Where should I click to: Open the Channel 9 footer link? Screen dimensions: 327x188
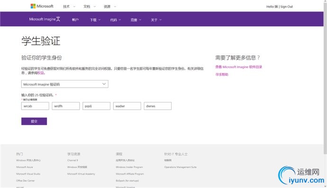point(73,160)
